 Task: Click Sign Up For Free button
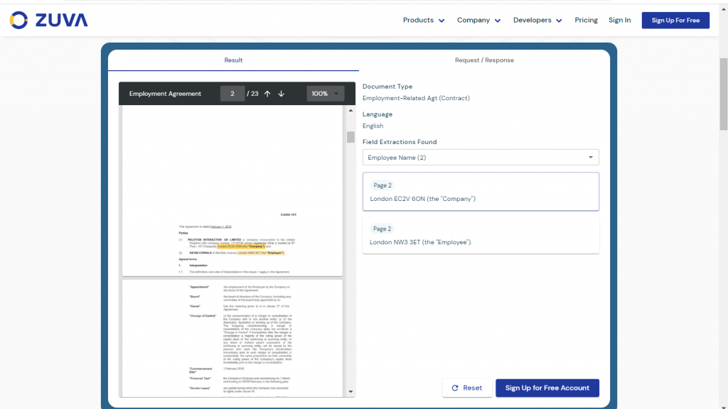(675, 21)
